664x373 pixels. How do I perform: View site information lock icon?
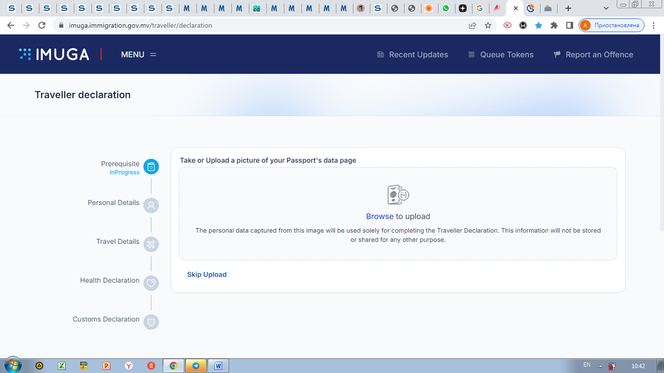(x=61, y=25)
